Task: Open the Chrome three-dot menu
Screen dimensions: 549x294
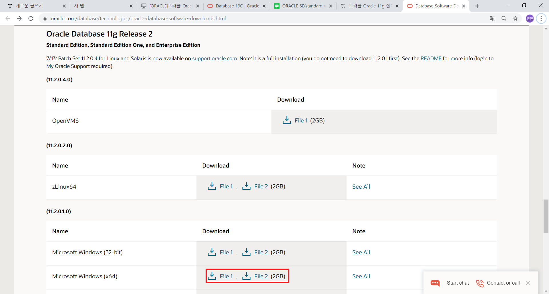Action: (x=541, y=19)
